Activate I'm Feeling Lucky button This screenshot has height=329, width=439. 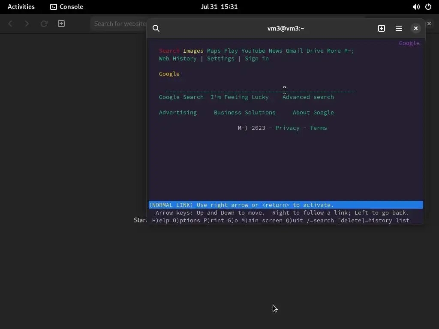point(239,97)
